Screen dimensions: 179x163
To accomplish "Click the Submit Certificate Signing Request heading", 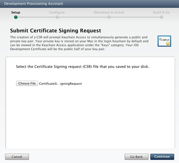I will click(x=56, y=31).
